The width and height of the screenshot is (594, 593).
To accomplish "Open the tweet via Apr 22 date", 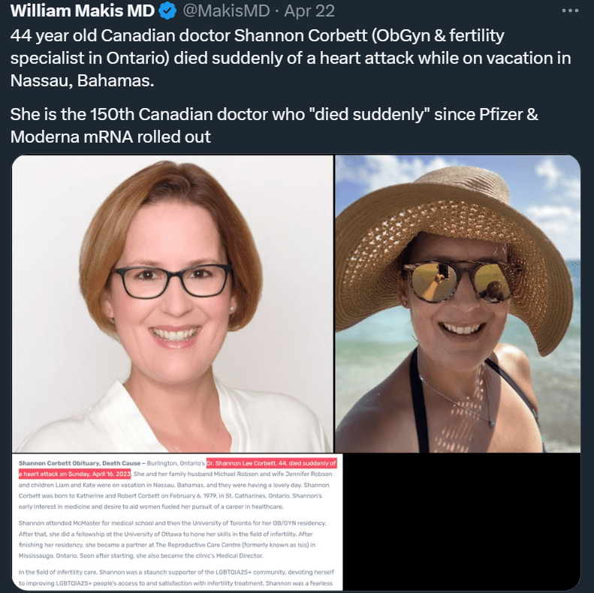I will click(x=309, y=11).
